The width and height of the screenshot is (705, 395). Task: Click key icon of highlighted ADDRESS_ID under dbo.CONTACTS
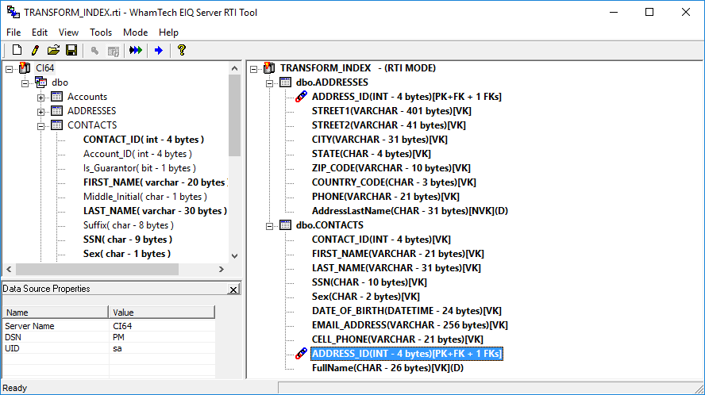coord(301,354)
